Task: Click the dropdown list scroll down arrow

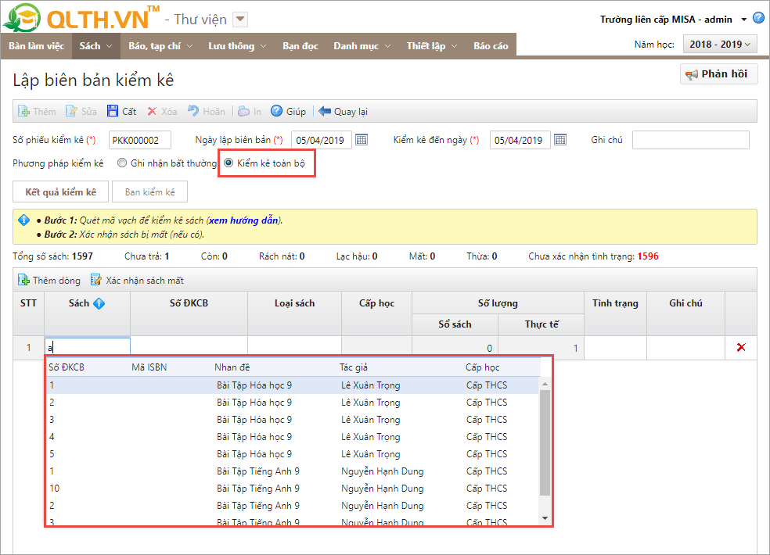Action: pos(545,518)
